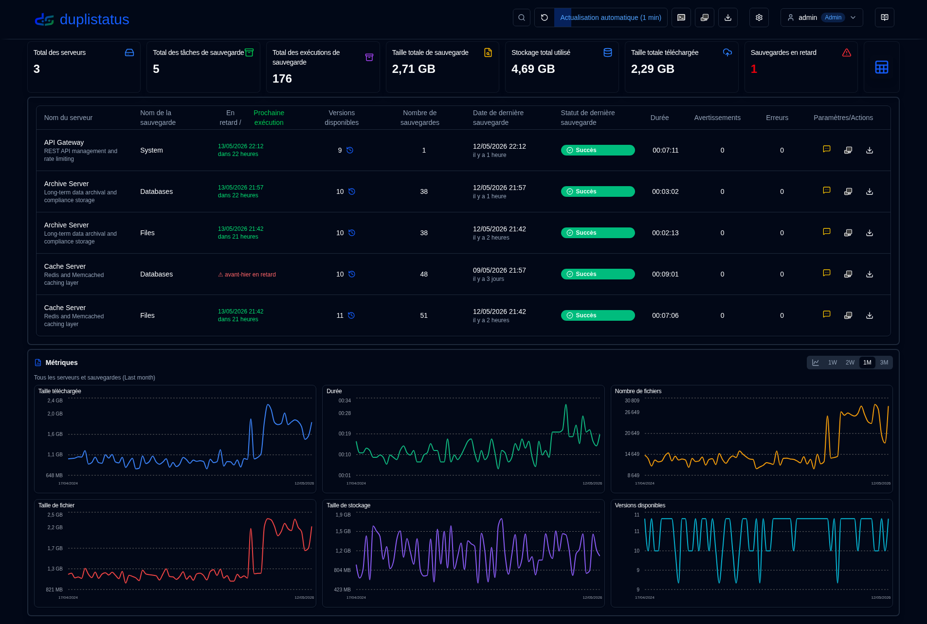Open the settings gear icon
Viewport: 927px width, 624px height.
pos(759,17)
